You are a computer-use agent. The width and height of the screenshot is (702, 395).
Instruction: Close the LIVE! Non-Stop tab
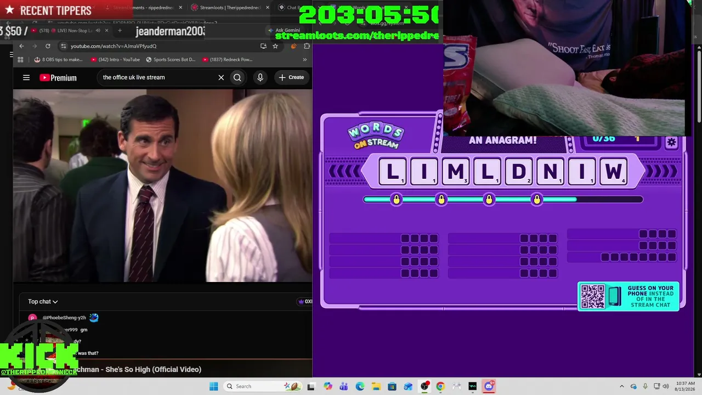pyautogui.click(x=106, y=30)
